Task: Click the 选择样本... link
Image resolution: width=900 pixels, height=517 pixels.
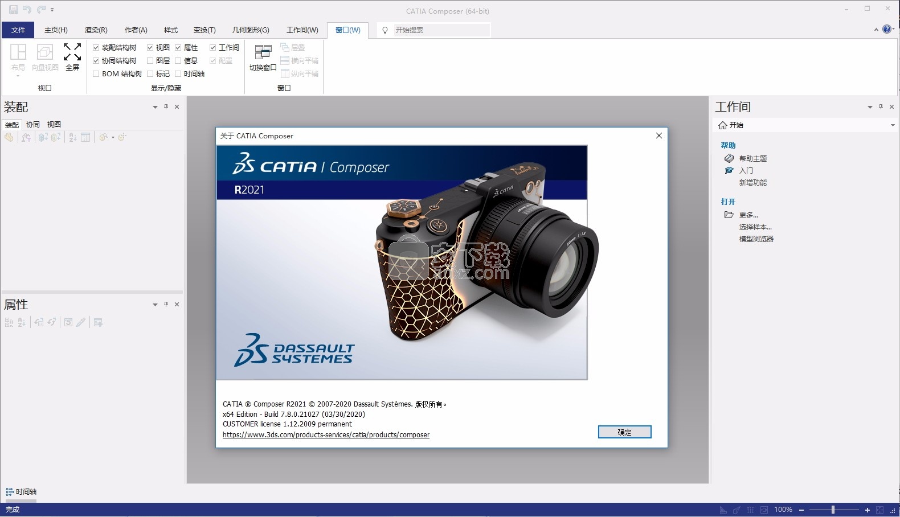Action: click(x=755, y=227)
